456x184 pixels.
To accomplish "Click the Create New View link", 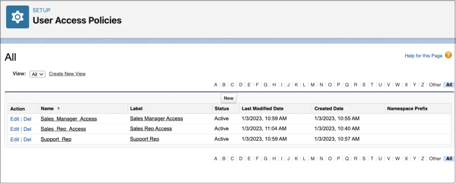I will tap(67, 74).
